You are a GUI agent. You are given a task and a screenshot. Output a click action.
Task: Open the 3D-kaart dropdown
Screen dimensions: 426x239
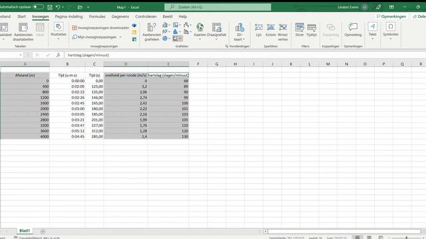(240, 32)
